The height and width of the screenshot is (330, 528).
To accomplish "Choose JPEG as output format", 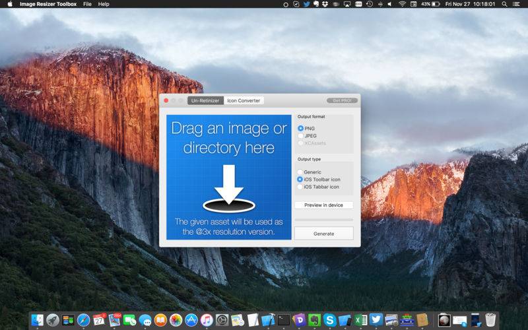I will tap(300, 136).
